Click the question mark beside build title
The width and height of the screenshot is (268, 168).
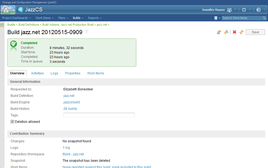point(87,32)
